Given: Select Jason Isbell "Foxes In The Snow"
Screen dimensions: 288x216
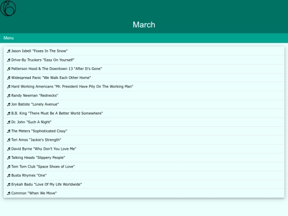Looking at the screenshot, I should (x=144, y=51).
